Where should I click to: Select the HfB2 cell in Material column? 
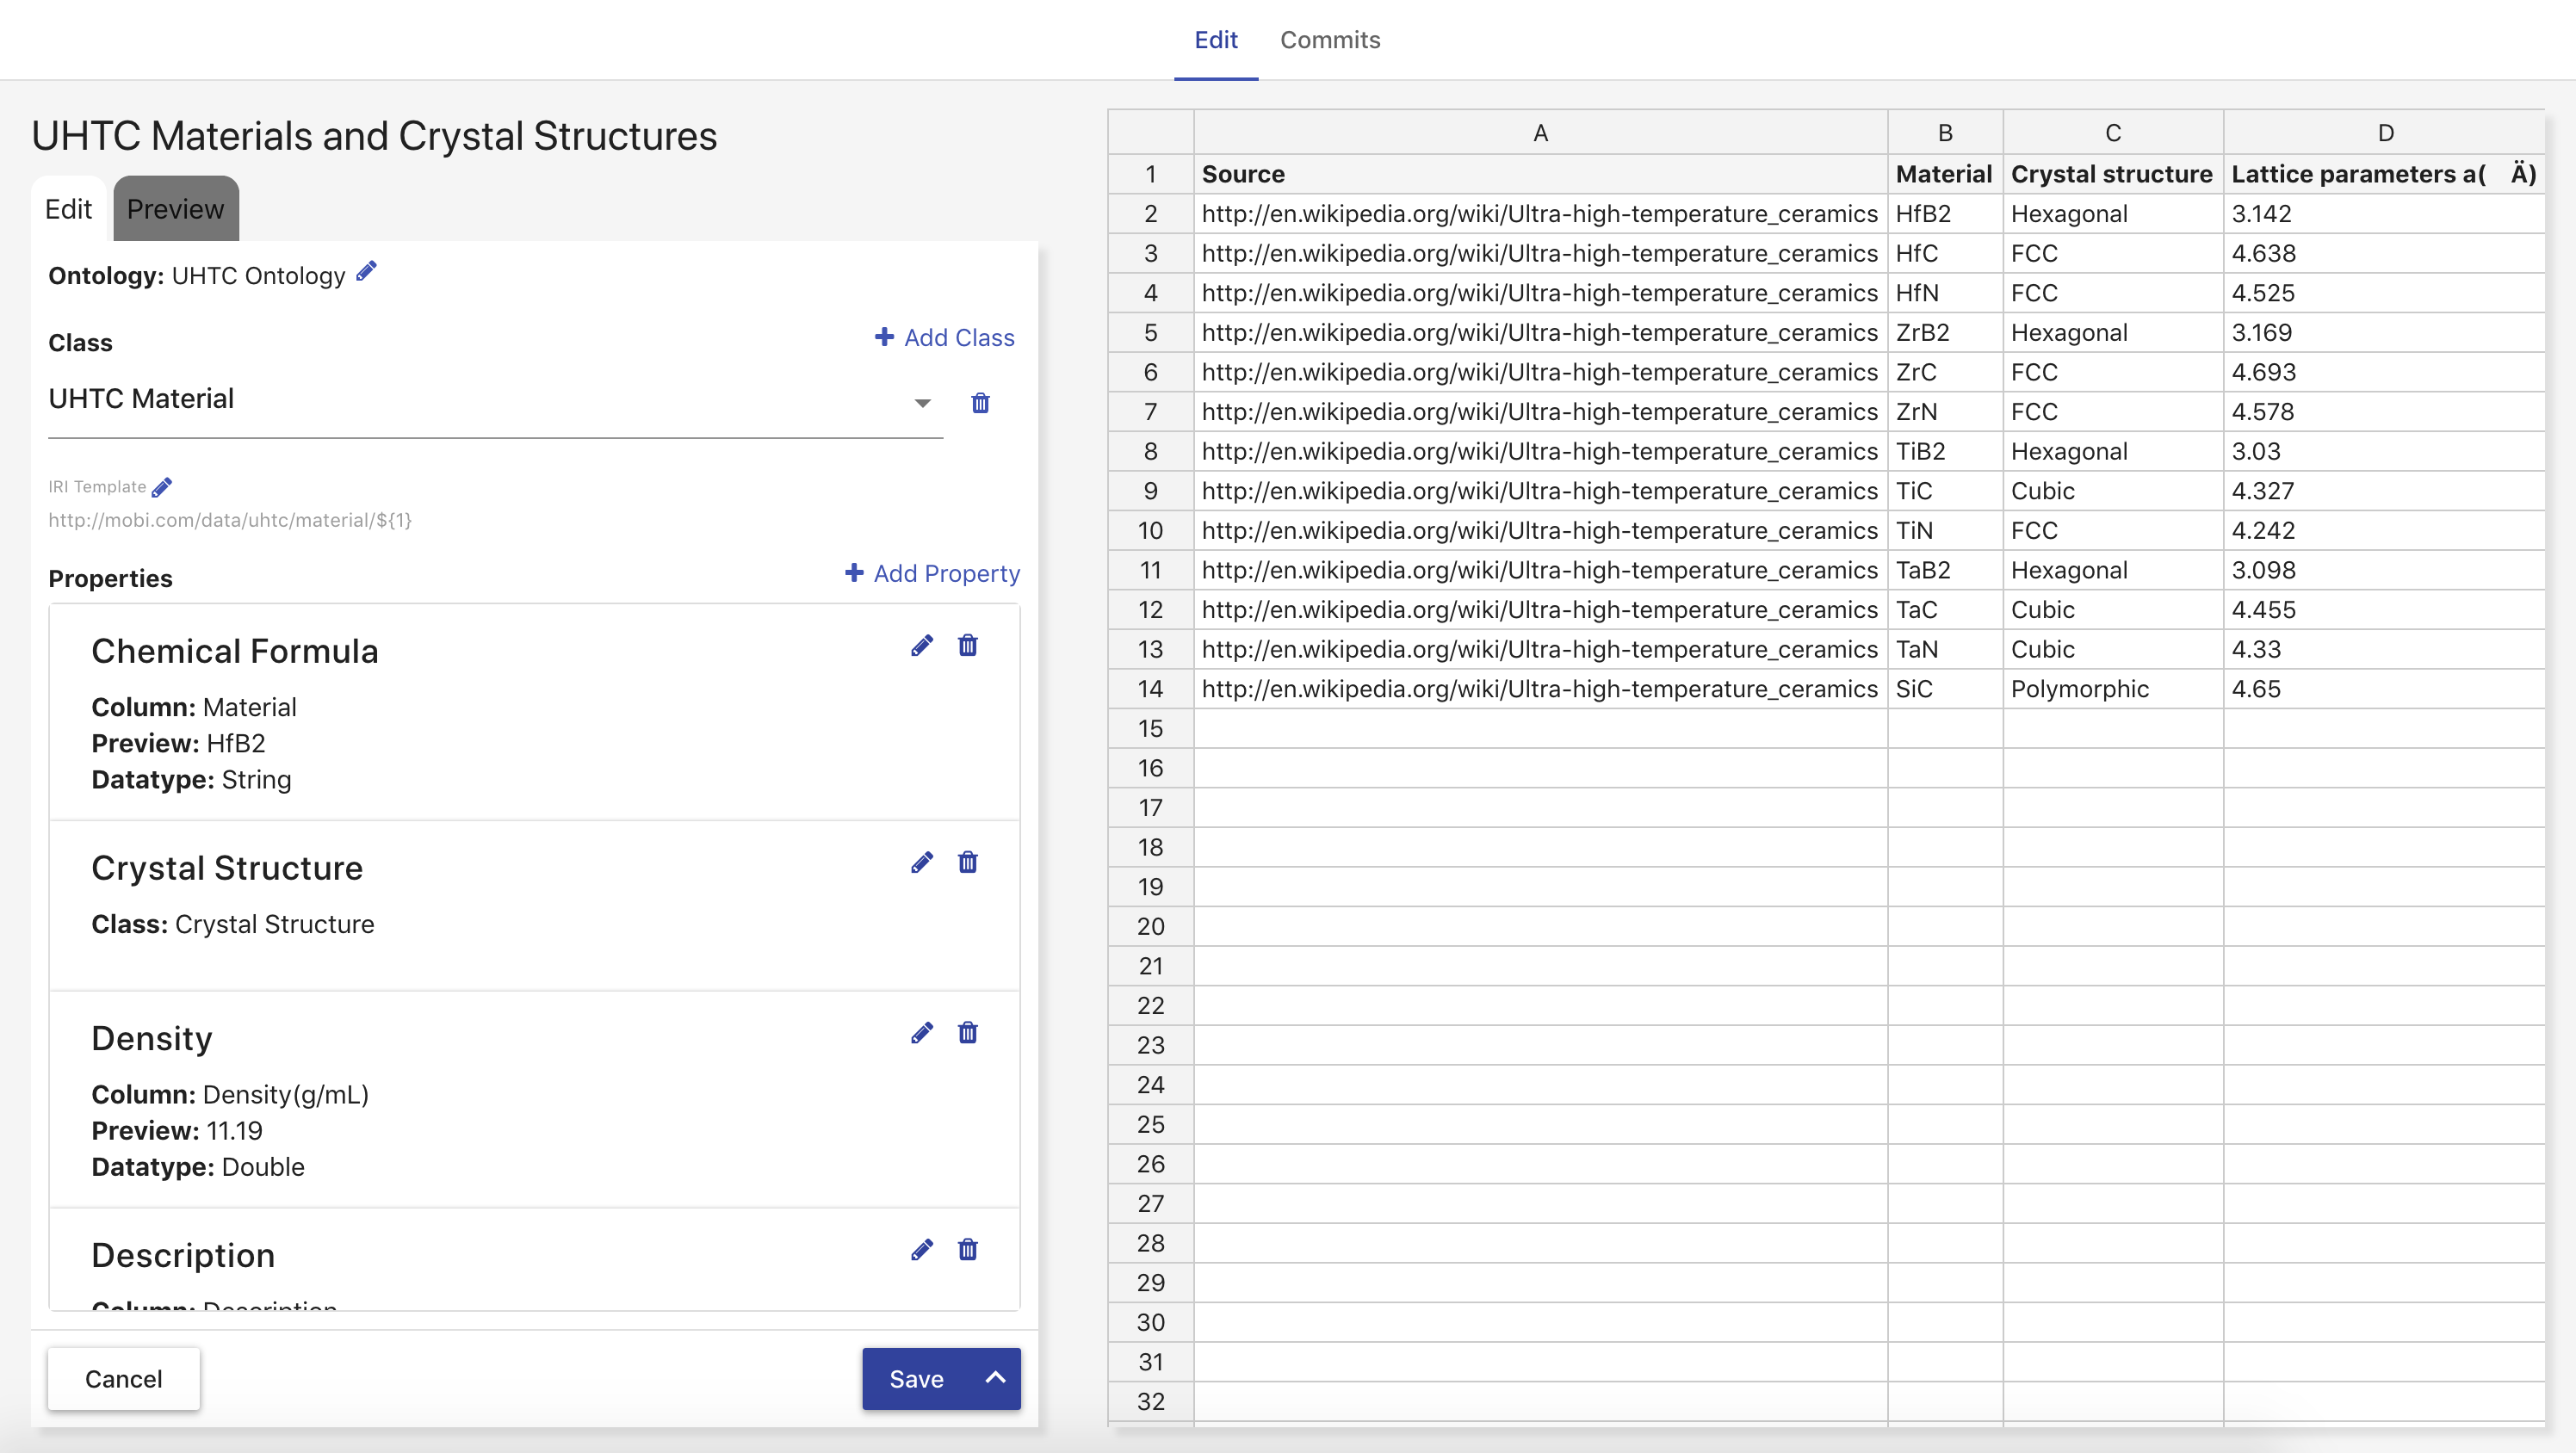(1943, 214)
